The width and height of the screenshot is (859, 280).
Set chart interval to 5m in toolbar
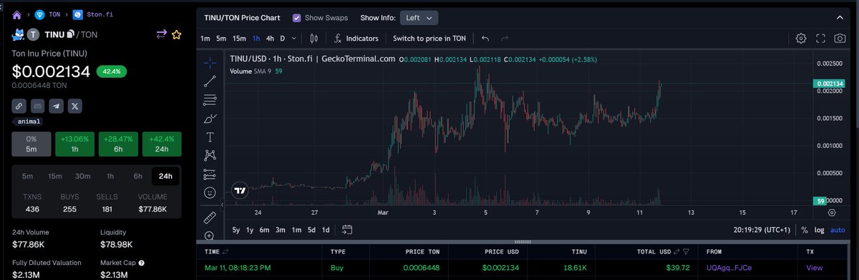[x=222, y=38]
